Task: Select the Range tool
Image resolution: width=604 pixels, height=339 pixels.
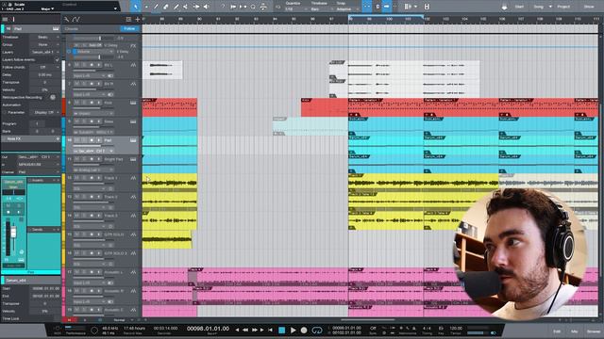Action: pos(146,7)
